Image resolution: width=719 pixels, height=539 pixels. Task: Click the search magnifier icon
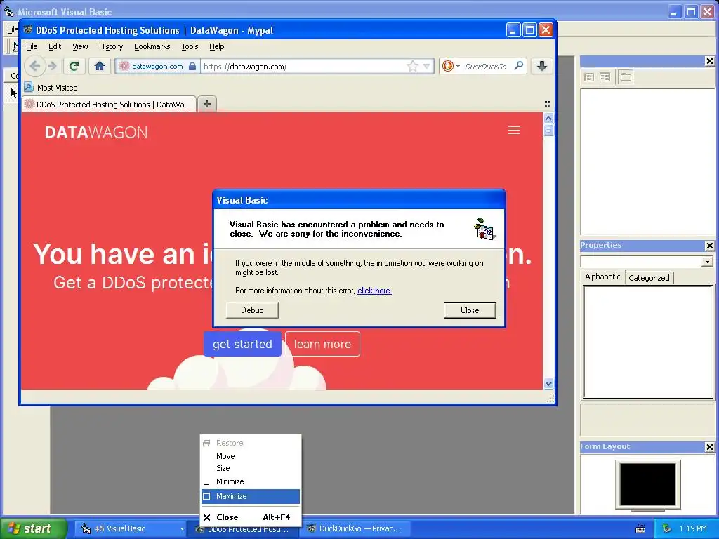[x=519, y=66]
